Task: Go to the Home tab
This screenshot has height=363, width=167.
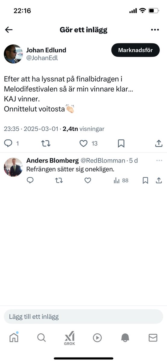Action: [14, 338]
